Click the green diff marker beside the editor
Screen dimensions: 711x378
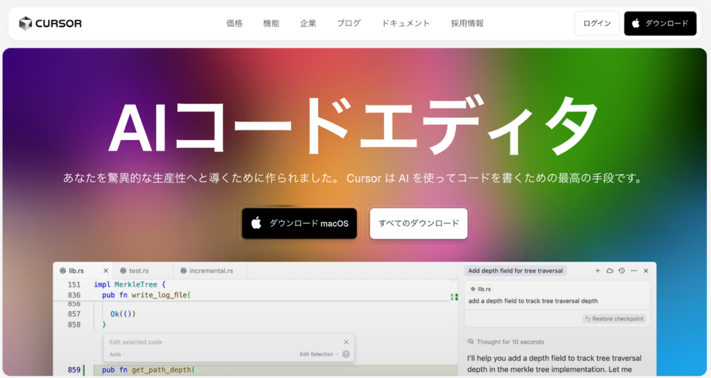(454, 297)
